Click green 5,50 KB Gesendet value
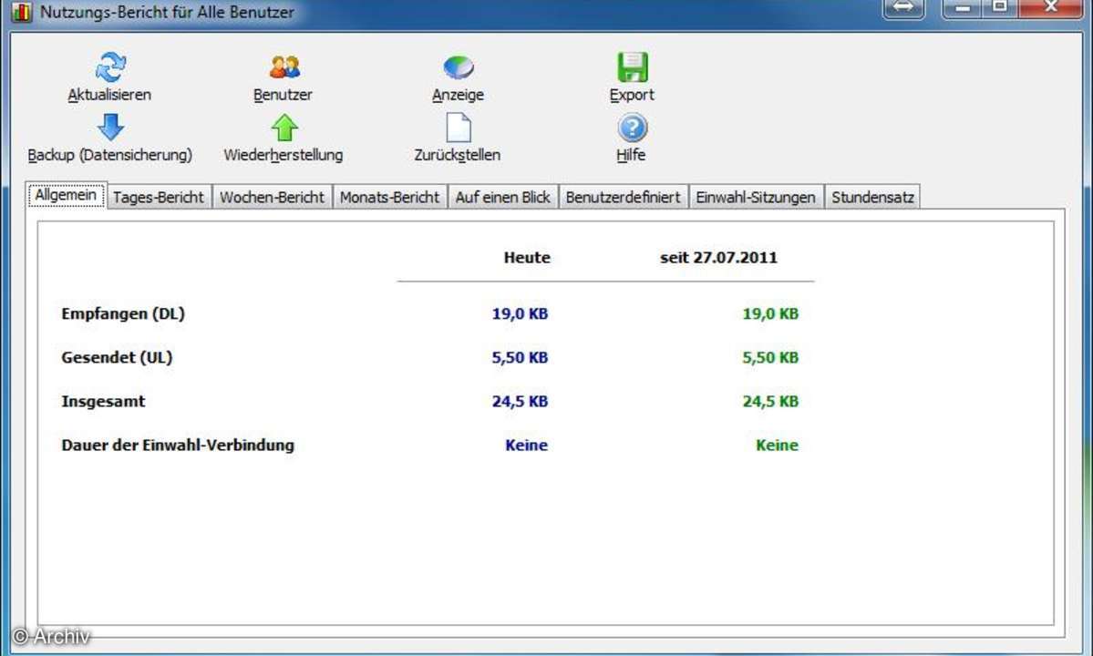The height and width of the screenshot is (656, 1093). tap(770, 358)
